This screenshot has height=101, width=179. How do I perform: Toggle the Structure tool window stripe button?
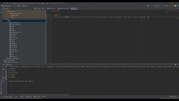(x=1, y=82)
